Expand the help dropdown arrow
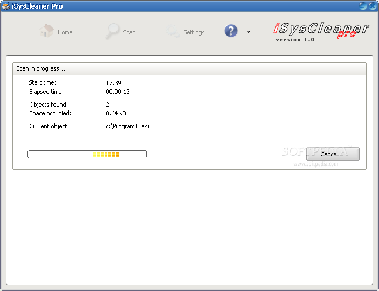Viewport: 379px width, 291px height. tap(248, 32)
